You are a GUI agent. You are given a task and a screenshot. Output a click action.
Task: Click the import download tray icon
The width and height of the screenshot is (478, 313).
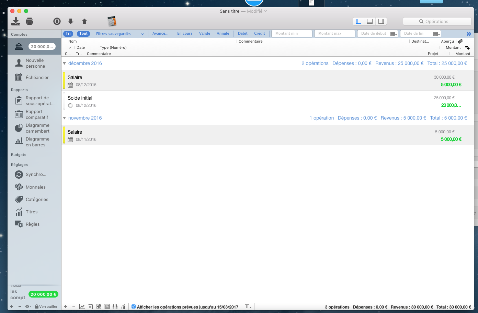point(16,21)
